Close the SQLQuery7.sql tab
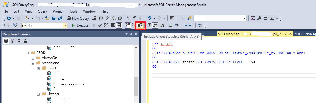The width and height of the screenshot is (316, 103). coord(290,34)
